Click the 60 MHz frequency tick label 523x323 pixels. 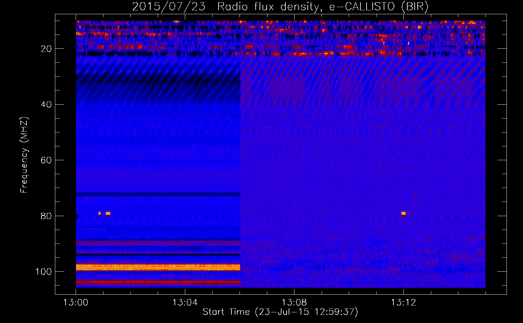pyautogui.click(x=46, y=160)
